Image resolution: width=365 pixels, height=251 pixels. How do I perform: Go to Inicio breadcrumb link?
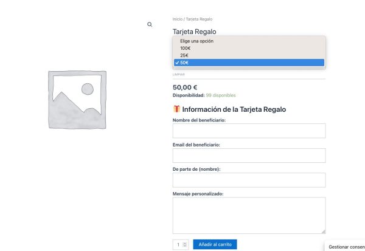pos(178,19)
